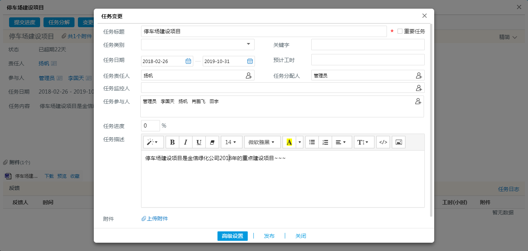
Task: Open the code view in the description editor
Action: coord(383,142)
